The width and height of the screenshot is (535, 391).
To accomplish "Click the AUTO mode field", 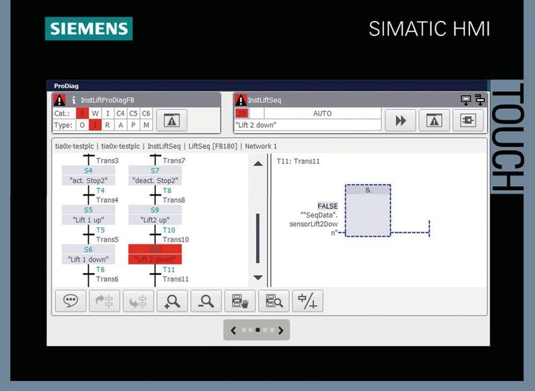I will [322, 113].
